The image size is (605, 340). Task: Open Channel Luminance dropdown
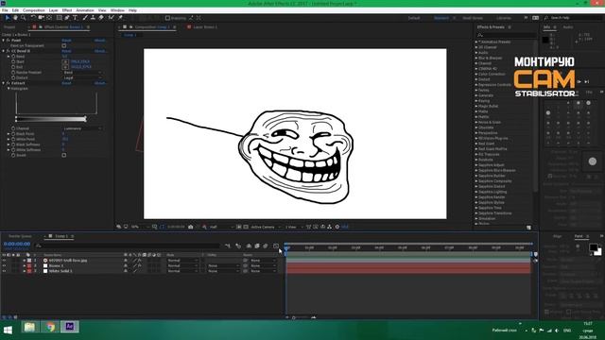[x=82, y=128]
